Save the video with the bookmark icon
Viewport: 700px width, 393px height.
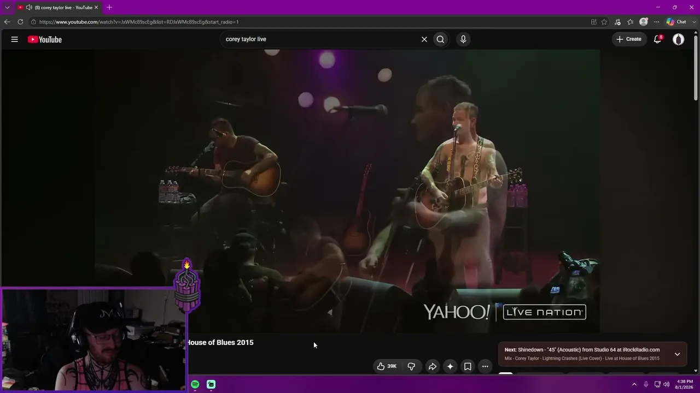click(468, 366)
